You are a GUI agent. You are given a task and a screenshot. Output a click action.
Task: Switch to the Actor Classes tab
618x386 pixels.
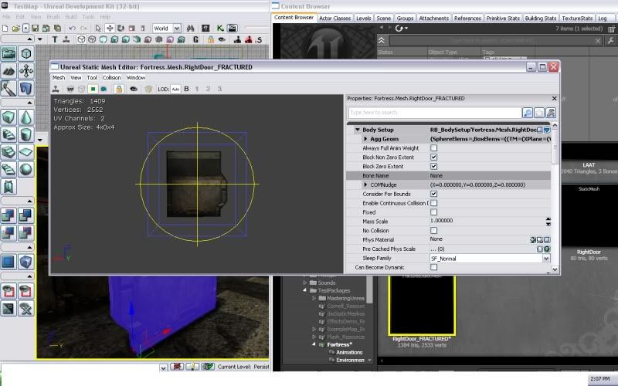334,18
